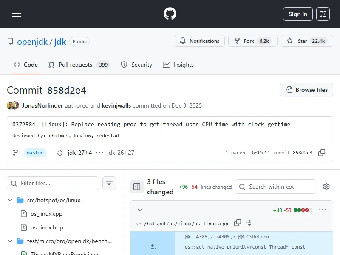Copy the full commit SHA

click(322, 153)
